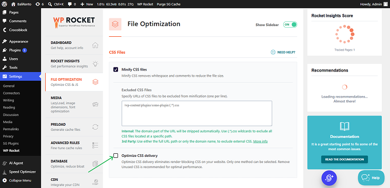Image resolution: width=390 pixels, height=188 pixels.
Task: Collapse the WordPress admin menu
Action: 21,180
